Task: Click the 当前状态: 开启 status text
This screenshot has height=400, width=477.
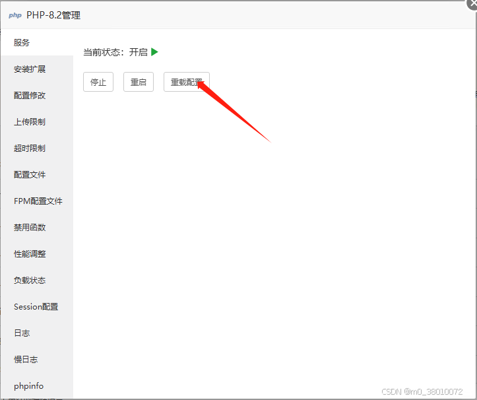Action: tap(115, 52)
